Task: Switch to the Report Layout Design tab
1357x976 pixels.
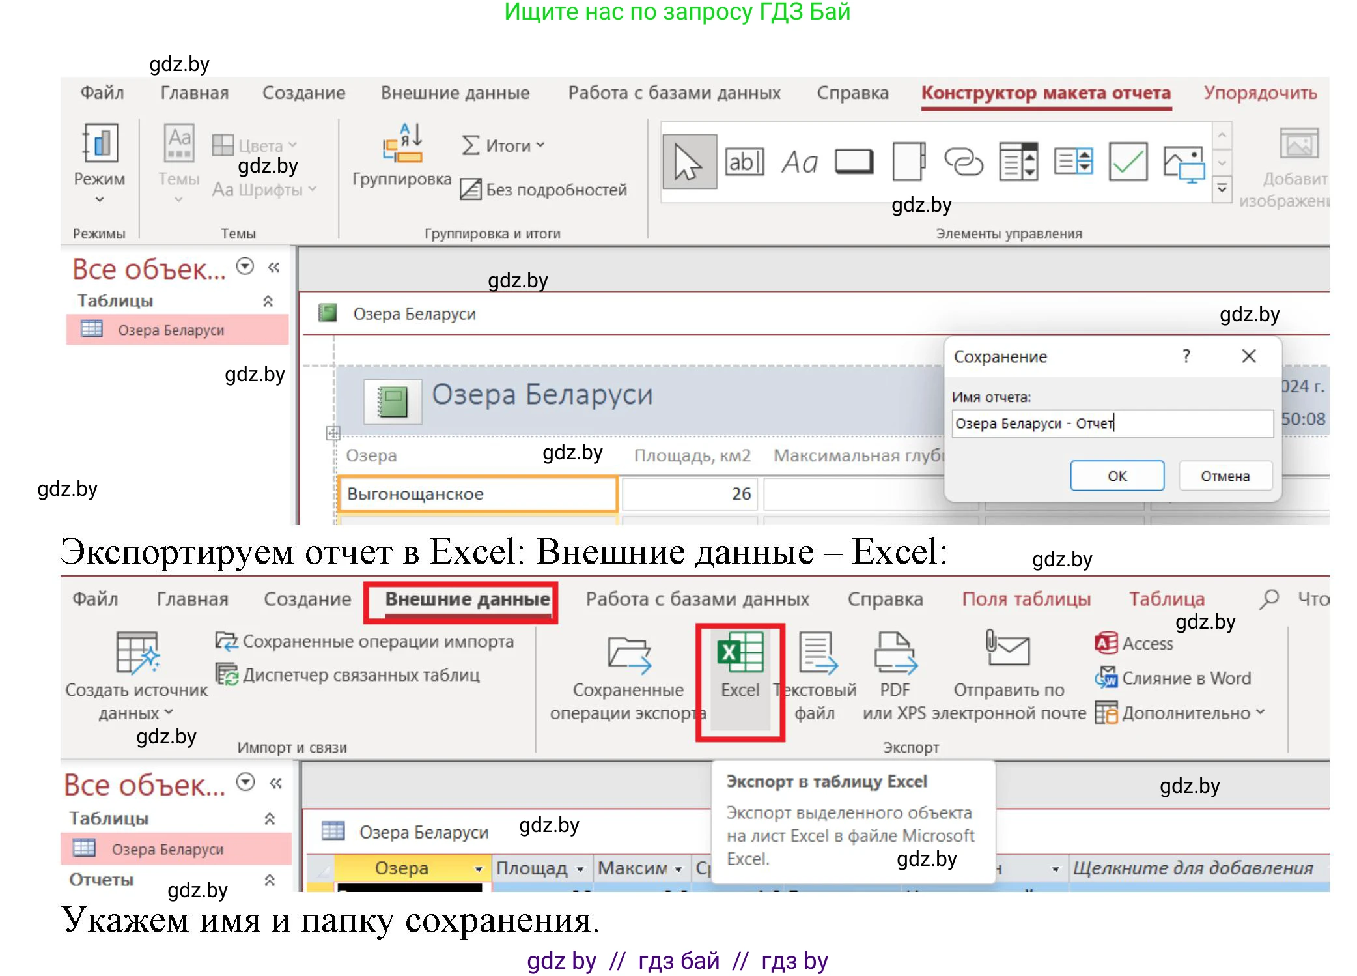Action: tap(1046, 93)
